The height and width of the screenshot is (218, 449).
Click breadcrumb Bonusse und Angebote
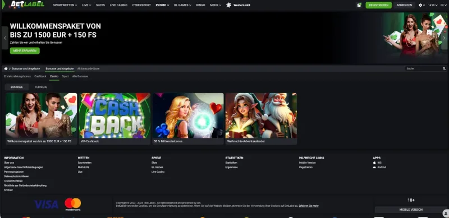pyautogui.click(x=26, y=69)
